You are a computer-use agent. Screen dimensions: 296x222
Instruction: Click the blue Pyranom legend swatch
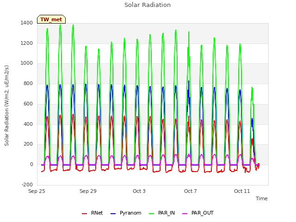(x=113, y=214)
